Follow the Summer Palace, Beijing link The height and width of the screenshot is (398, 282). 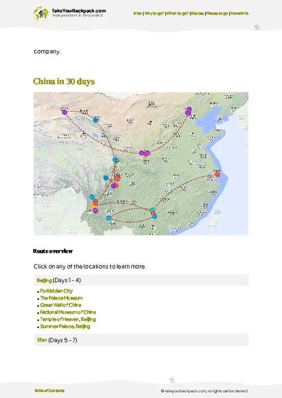[x=65, y=326]
